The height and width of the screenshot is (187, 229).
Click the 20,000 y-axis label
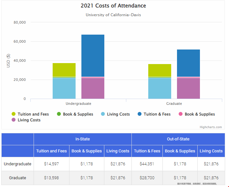pyautogui.click(x=20, y=80)
